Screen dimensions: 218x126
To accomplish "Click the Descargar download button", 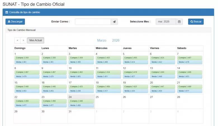I will (x=15, y=22).
